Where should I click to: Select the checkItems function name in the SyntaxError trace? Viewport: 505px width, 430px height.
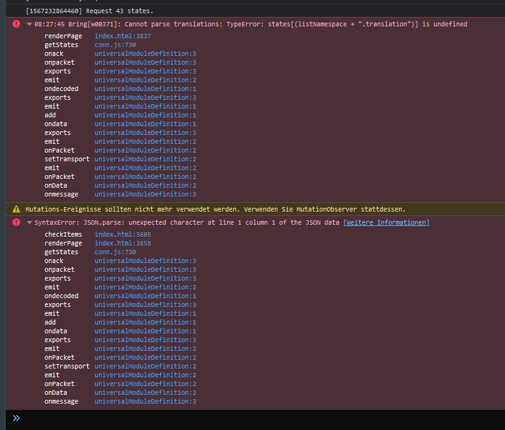(63, 234)
